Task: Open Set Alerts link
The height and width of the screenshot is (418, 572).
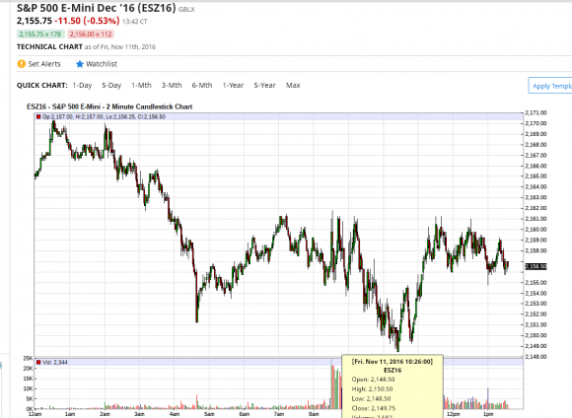Action: tap(44, 64)
